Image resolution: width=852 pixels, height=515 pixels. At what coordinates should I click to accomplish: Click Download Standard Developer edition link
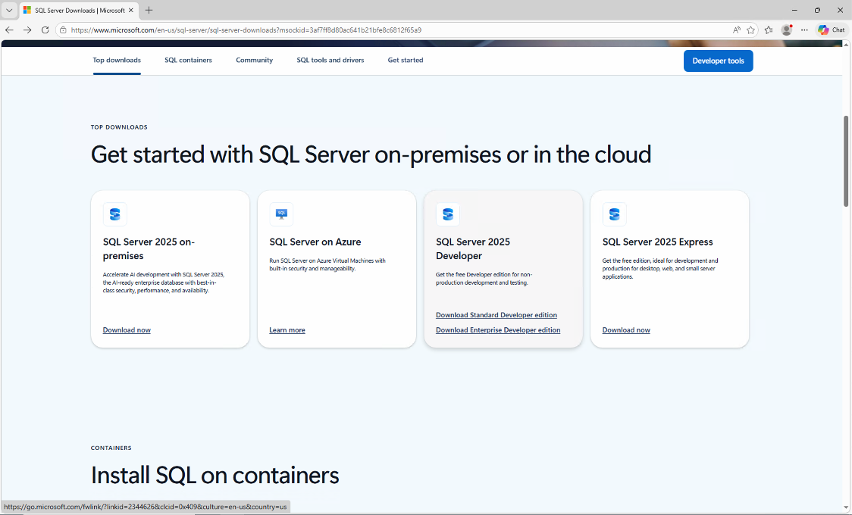pyautogui.click(x=496, y=315)
